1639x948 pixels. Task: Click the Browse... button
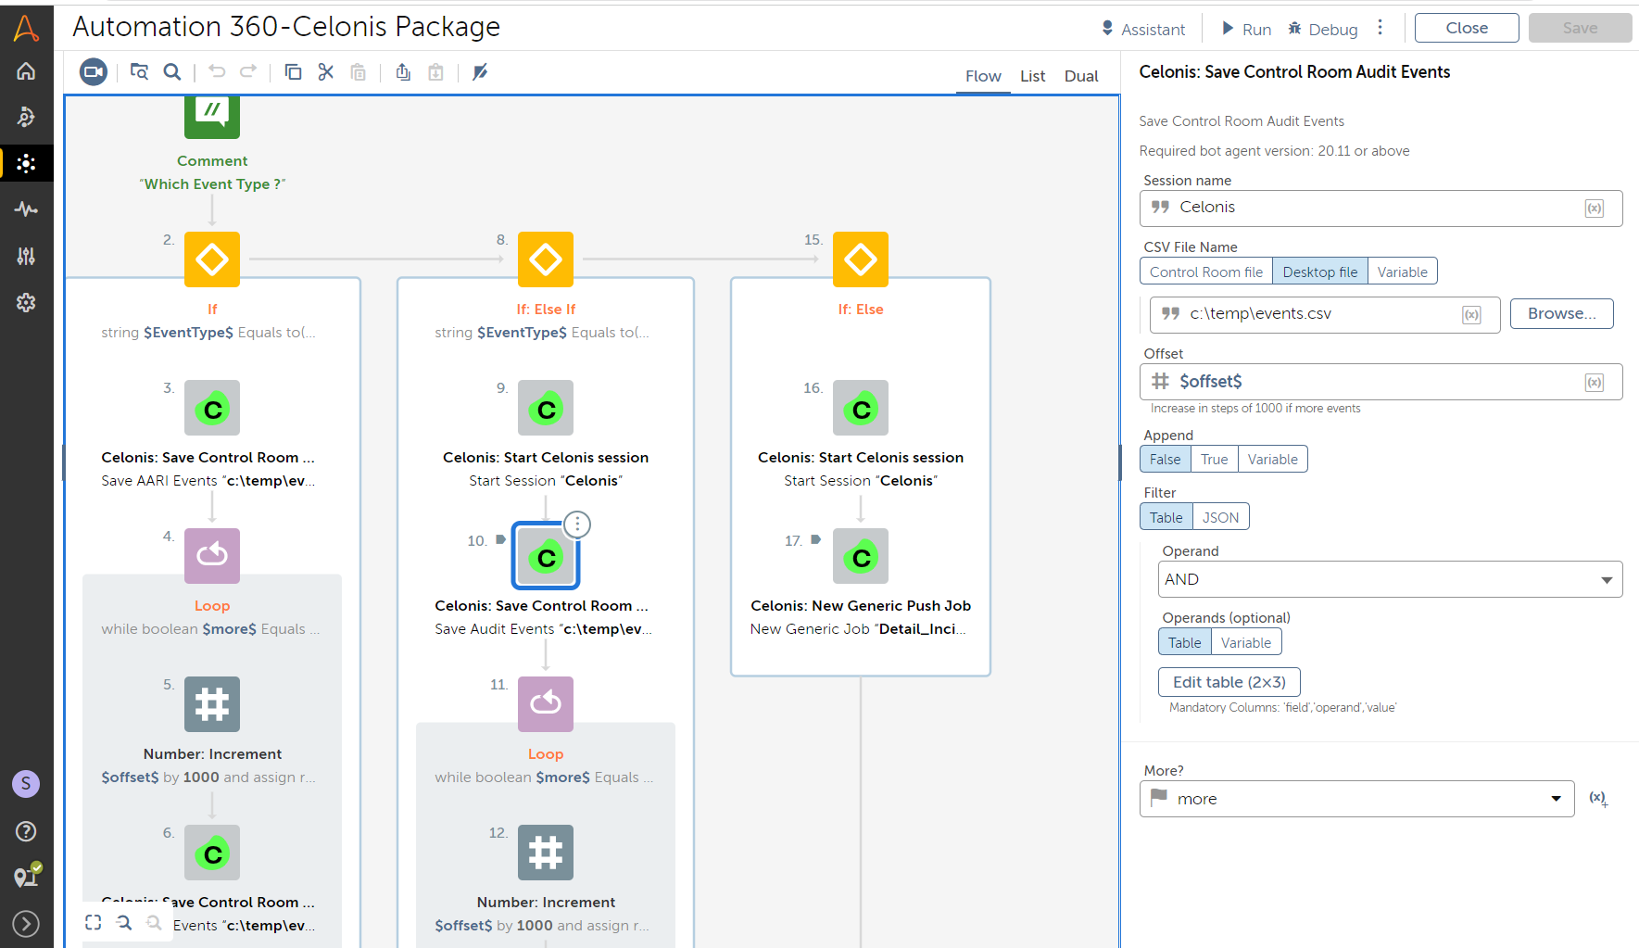click(1561, 314)
